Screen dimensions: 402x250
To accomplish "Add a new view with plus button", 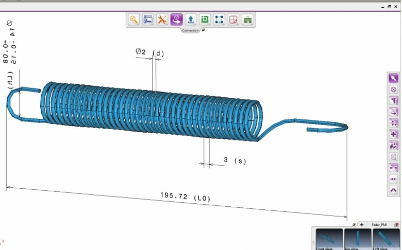I will pos(362,225).
